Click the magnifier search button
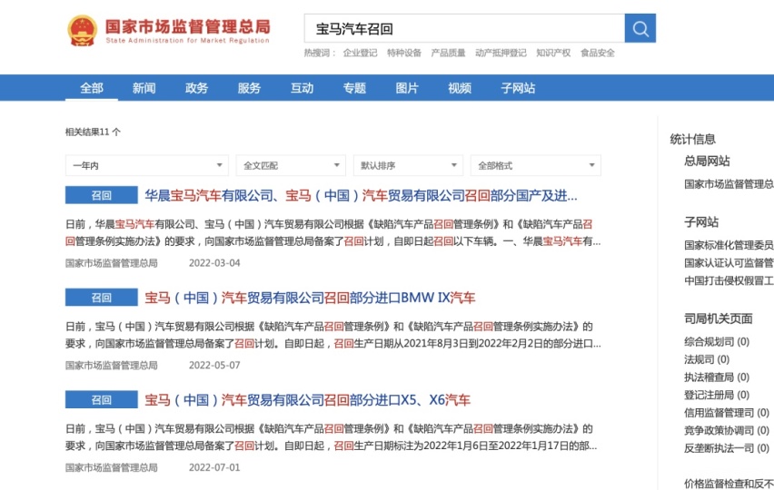The height and width of the screenshot is (490, 774). [x=640, y=28]
